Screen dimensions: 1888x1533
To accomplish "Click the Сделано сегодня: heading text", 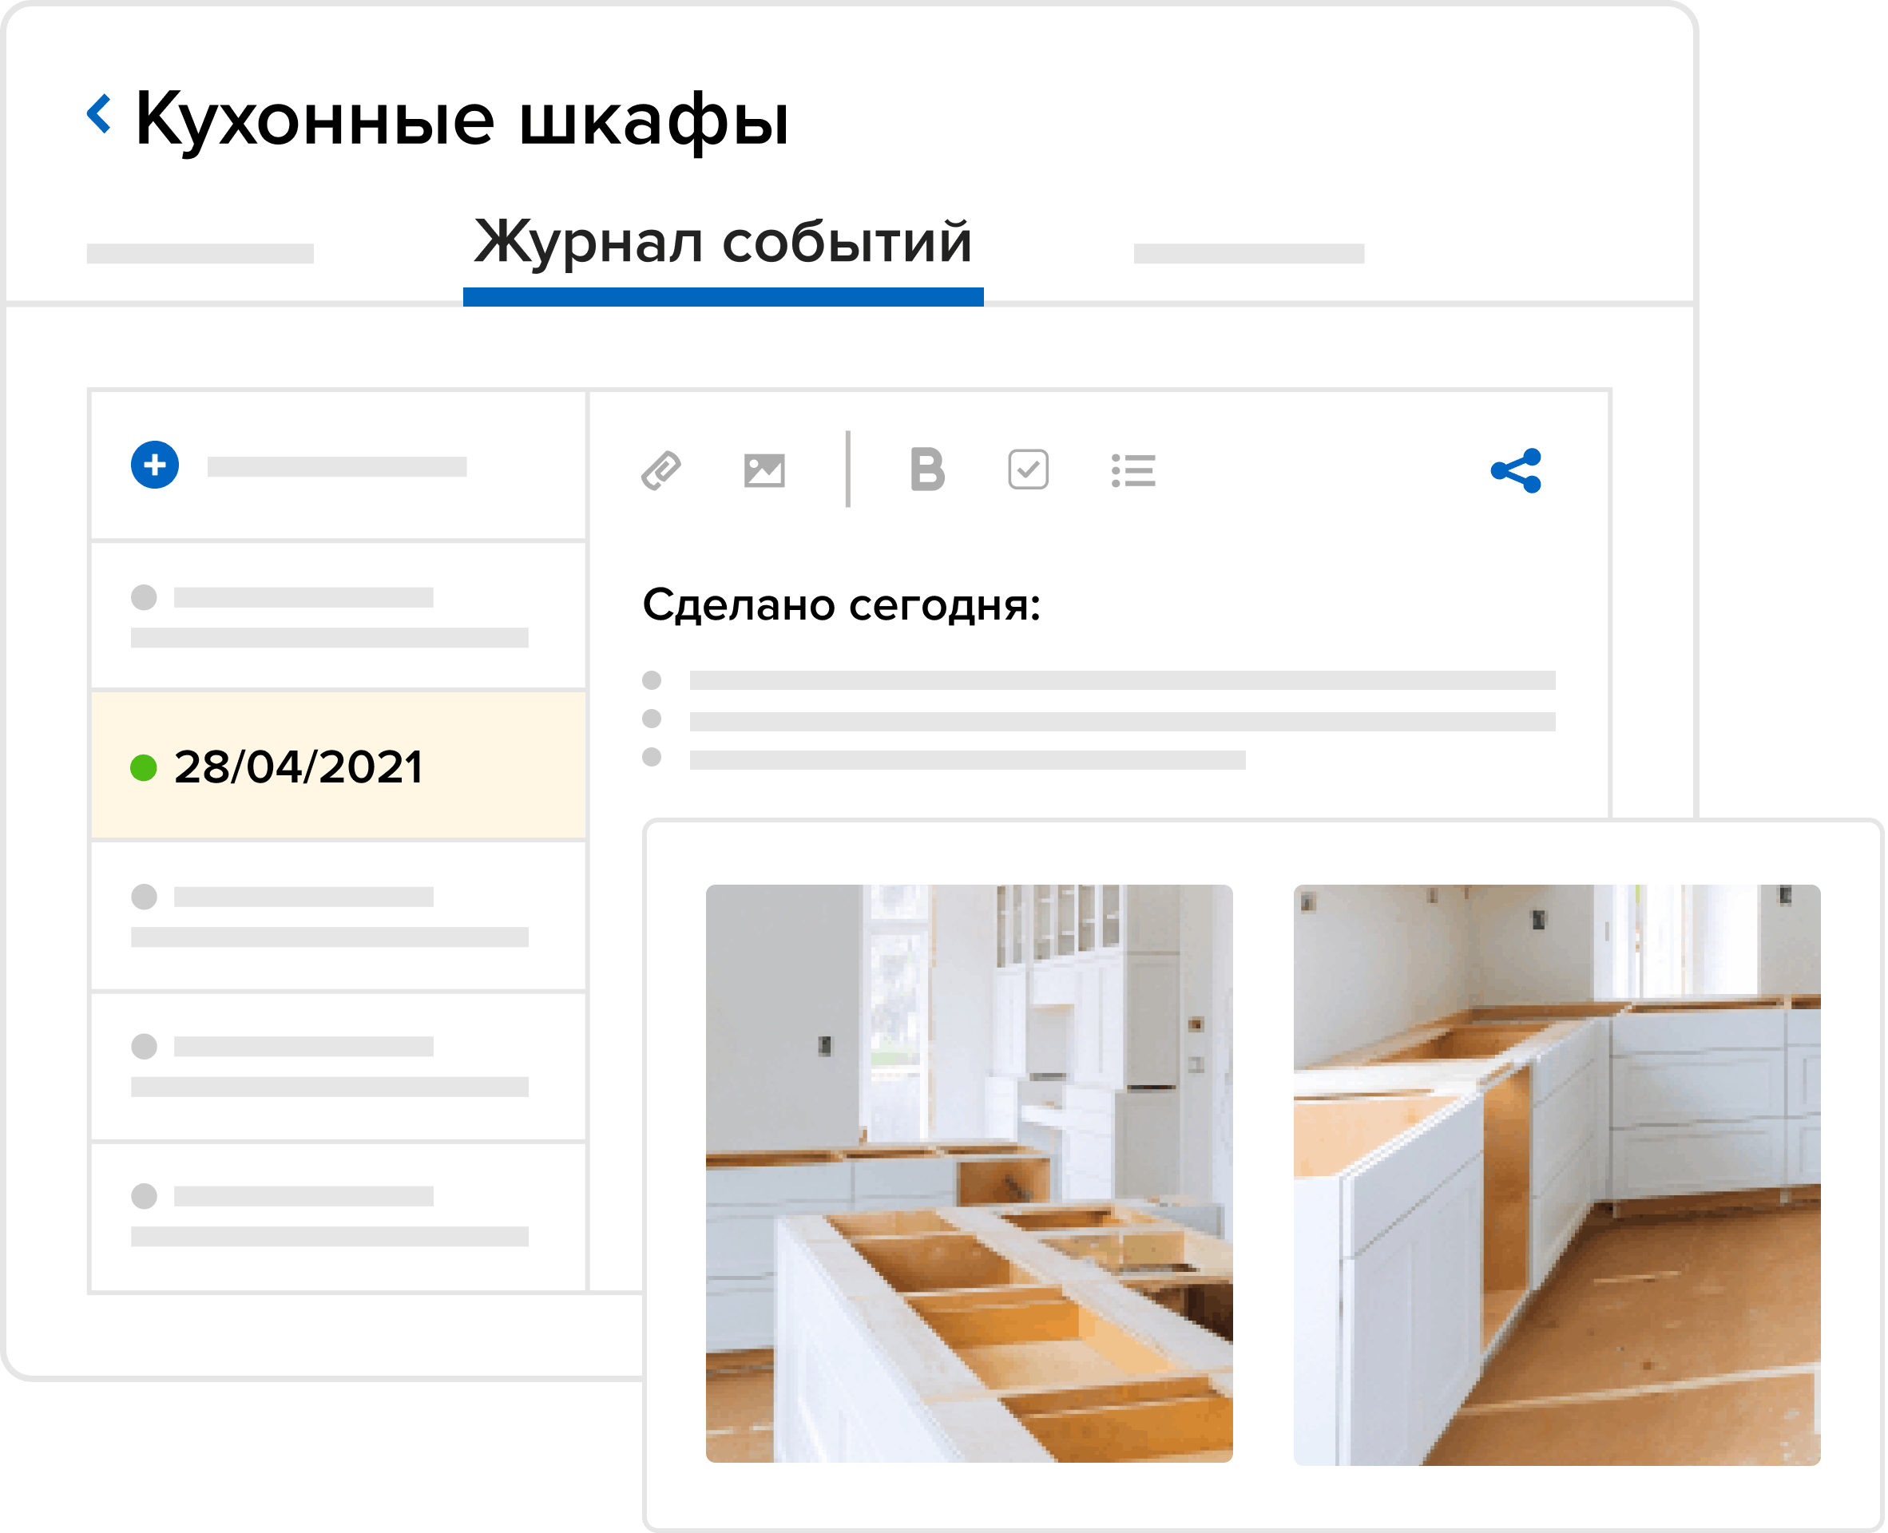I will [842, 606].
